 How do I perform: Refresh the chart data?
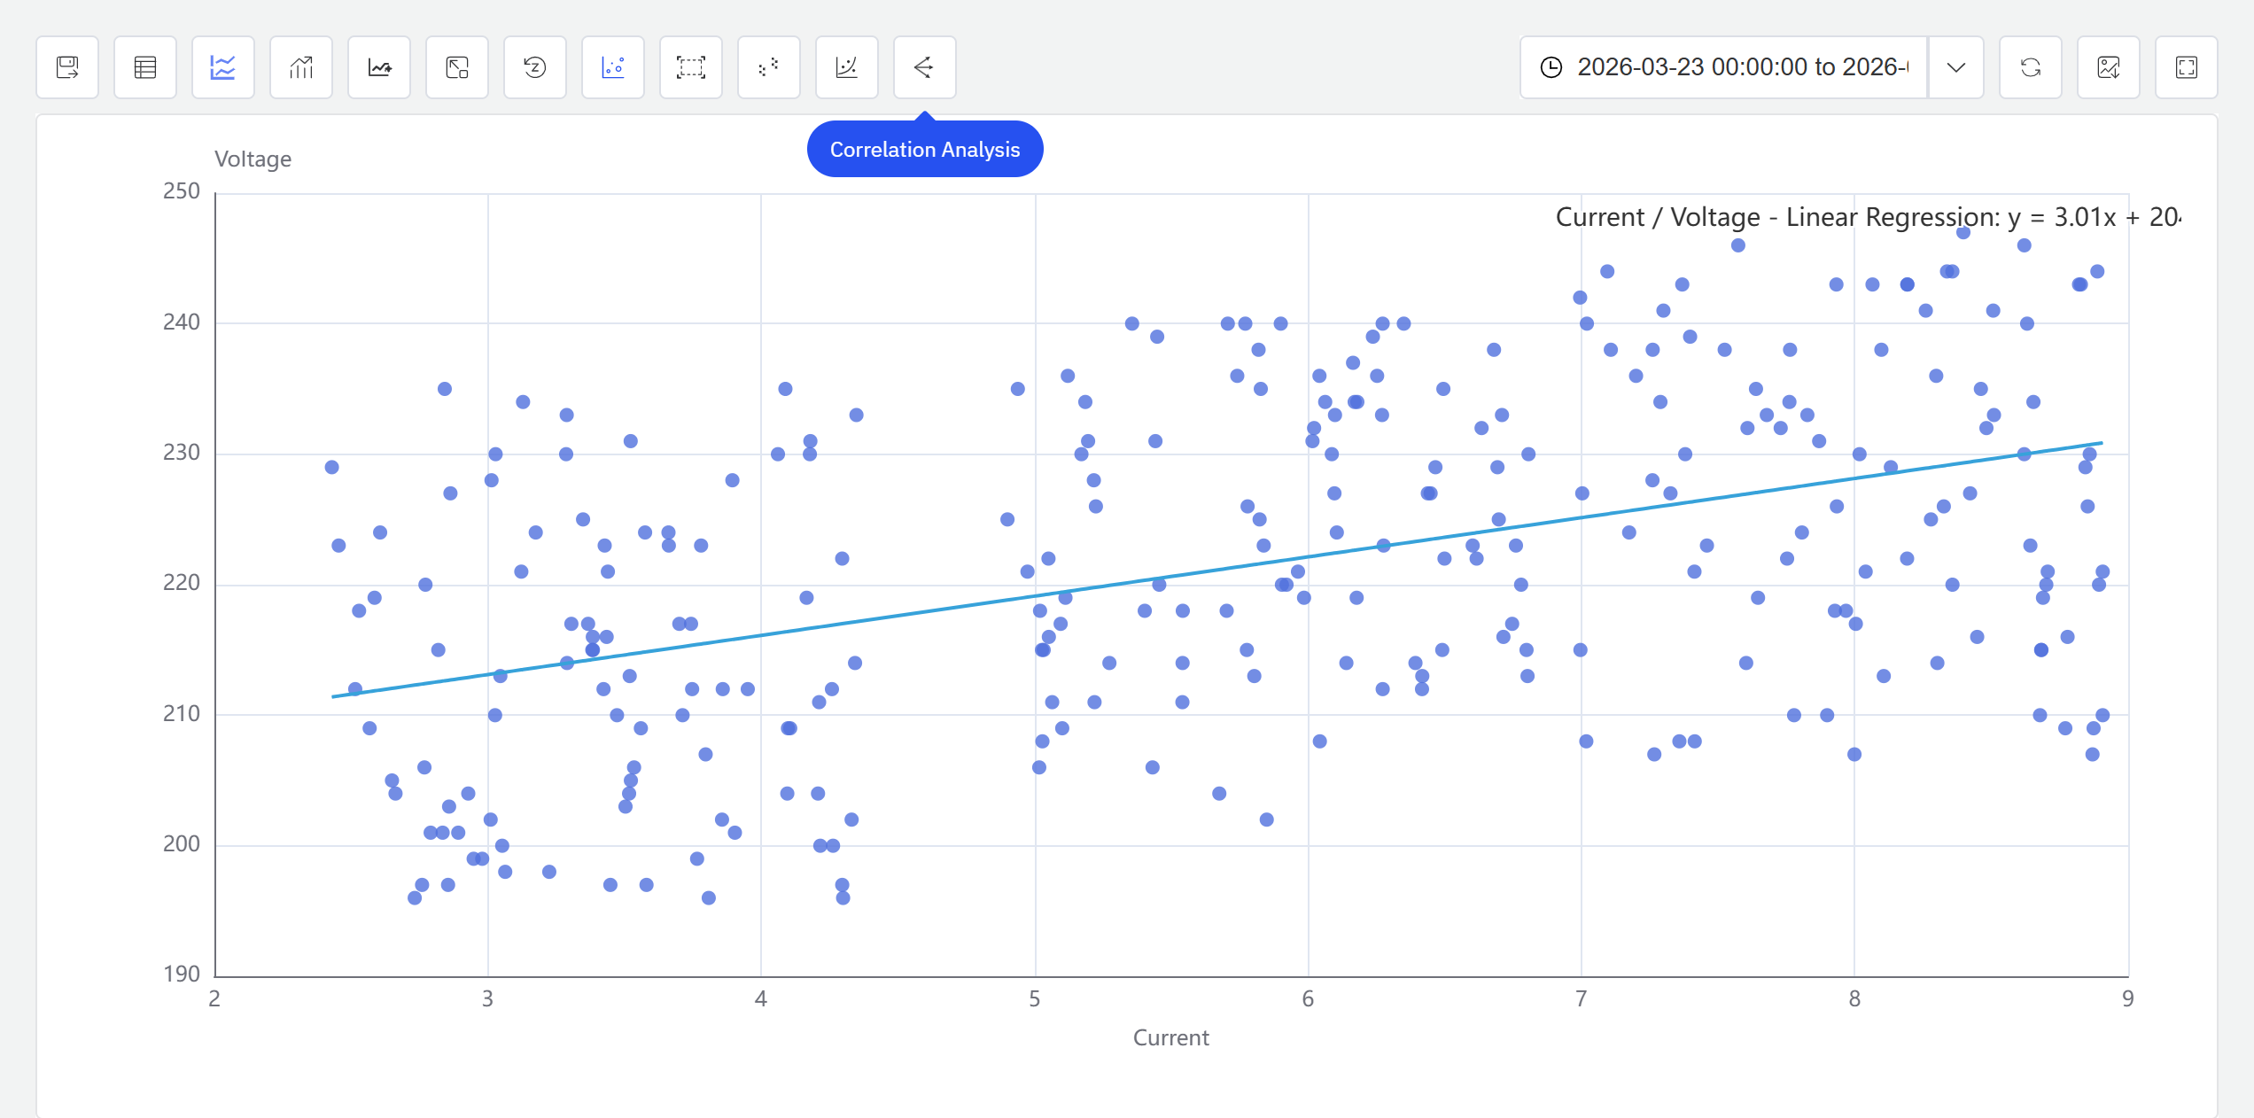2030,67
